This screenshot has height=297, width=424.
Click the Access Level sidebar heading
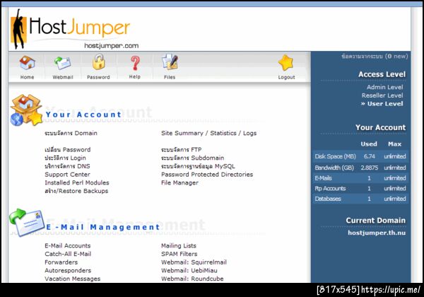(x=382, y=74)
